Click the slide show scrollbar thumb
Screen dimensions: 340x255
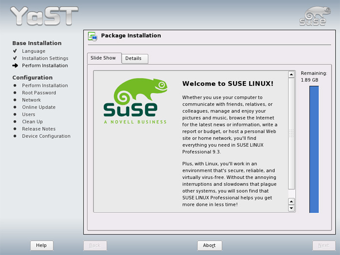[291, 134]
